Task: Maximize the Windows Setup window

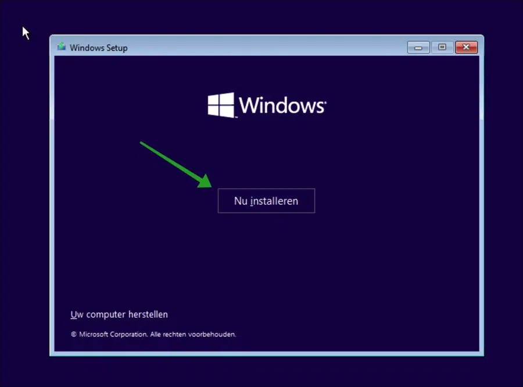Action: point(442,47)
